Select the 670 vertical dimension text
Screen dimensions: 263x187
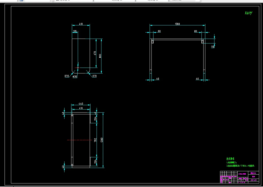95,53
